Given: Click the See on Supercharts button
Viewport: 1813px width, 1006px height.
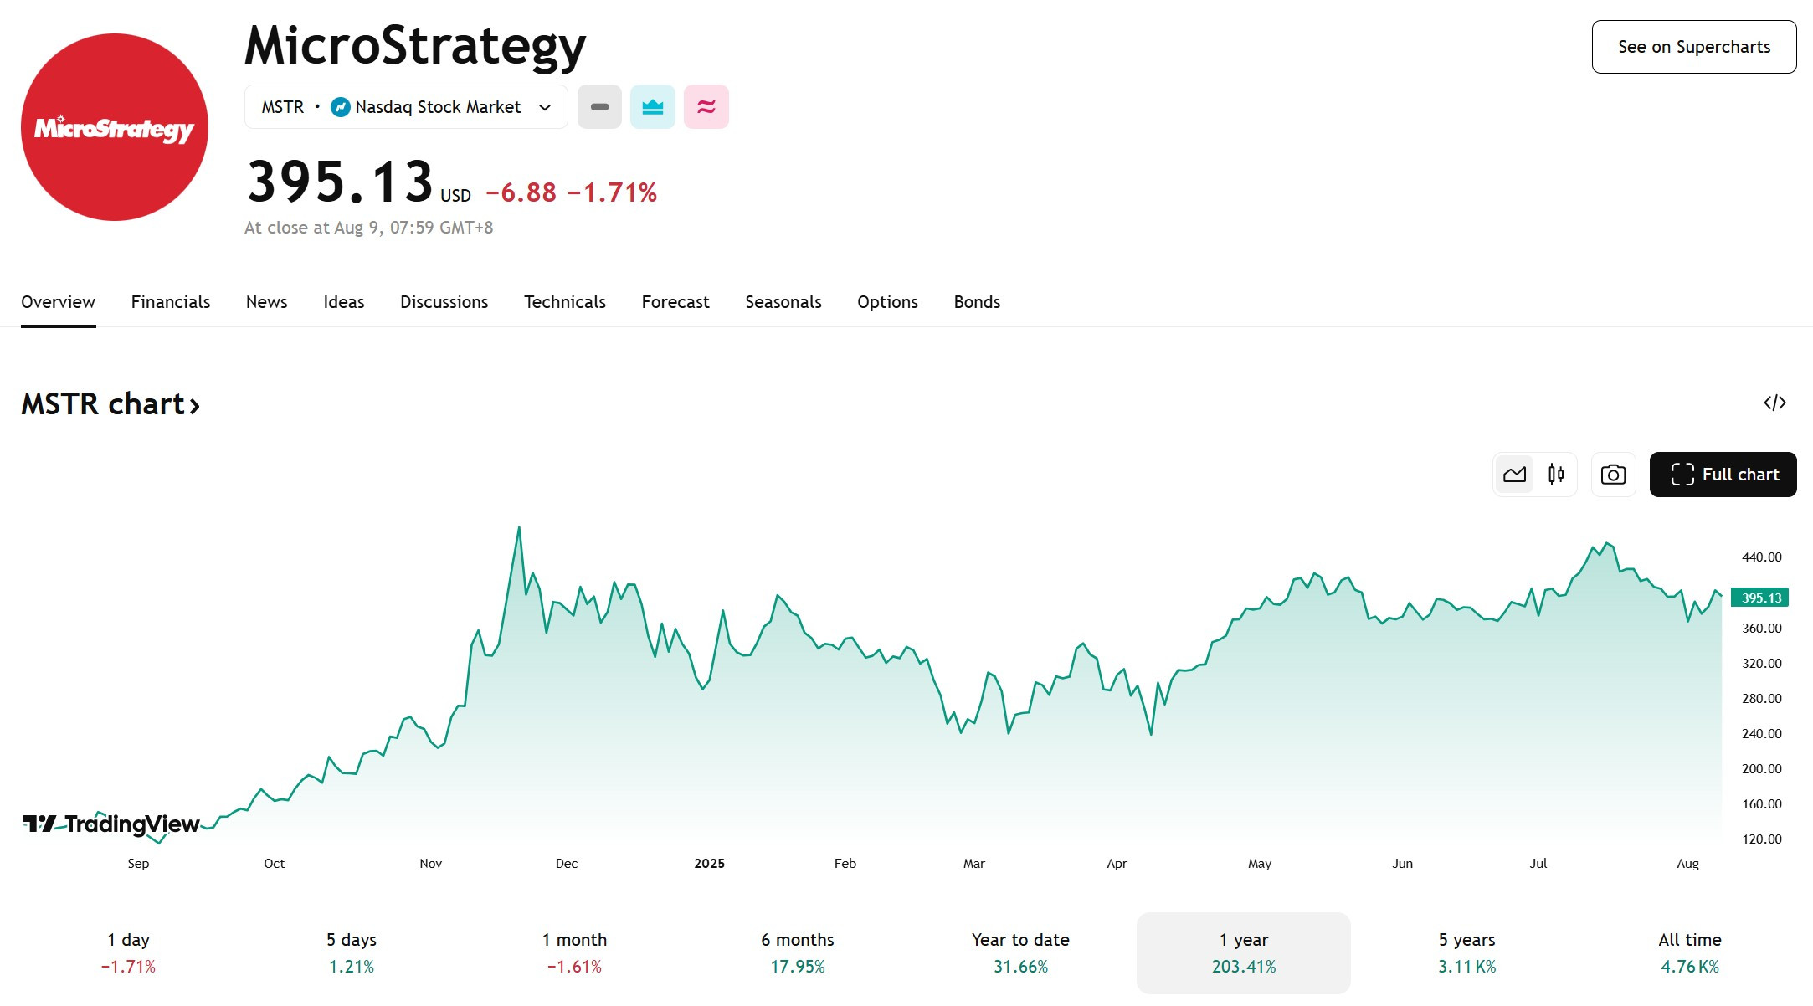Looking at the screenshot, I should click(x=1694, y=47).
